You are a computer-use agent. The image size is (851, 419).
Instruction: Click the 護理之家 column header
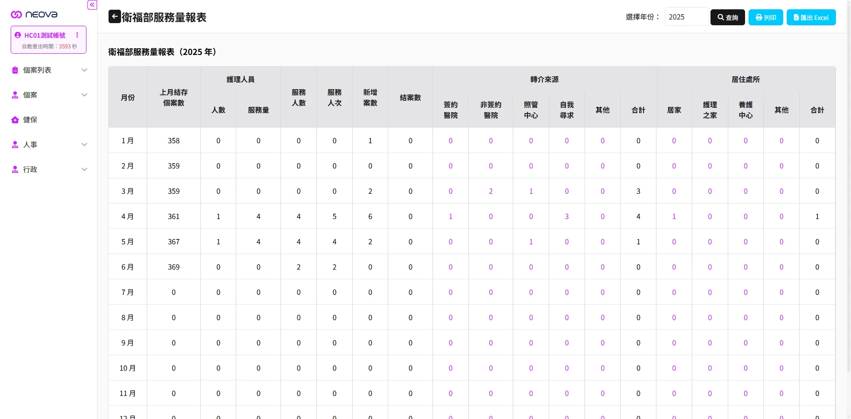click(x=710, y=110)
